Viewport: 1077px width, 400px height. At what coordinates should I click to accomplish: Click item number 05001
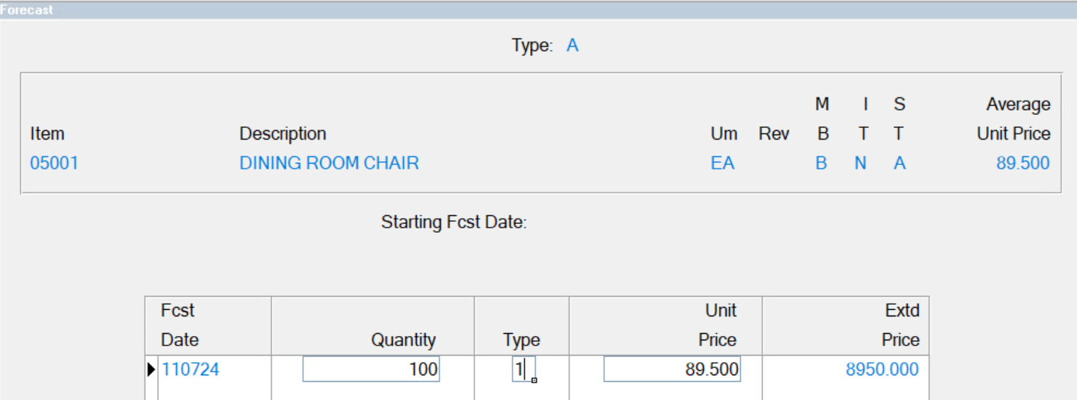(x=54, y=163)
